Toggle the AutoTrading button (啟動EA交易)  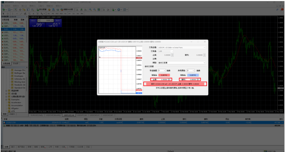[x=66, y=9]
